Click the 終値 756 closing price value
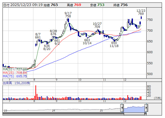This screenshot has width=165, height=118. [x=121, y=5]
